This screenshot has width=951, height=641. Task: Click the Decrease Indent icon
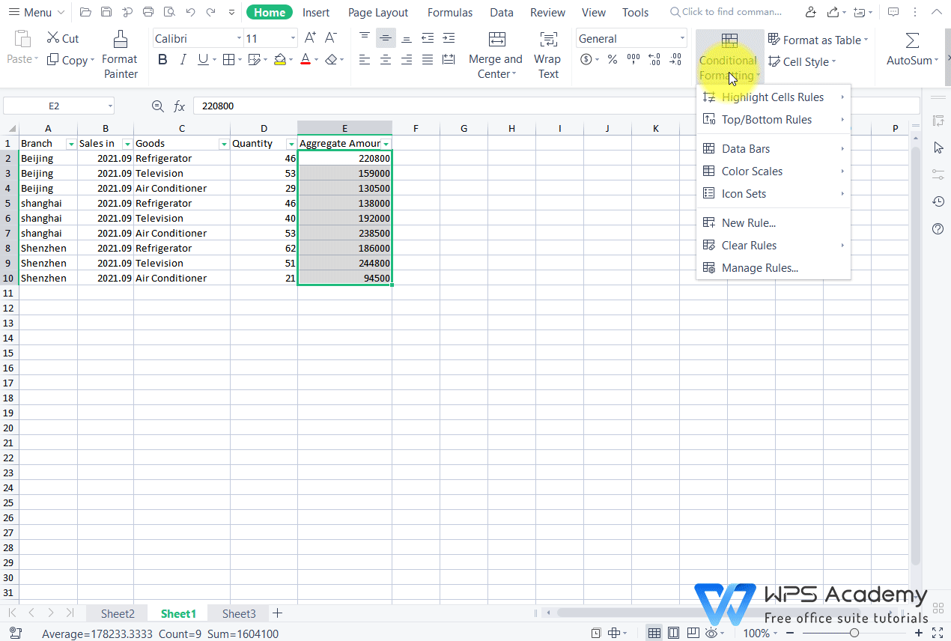tap(428, 38)
